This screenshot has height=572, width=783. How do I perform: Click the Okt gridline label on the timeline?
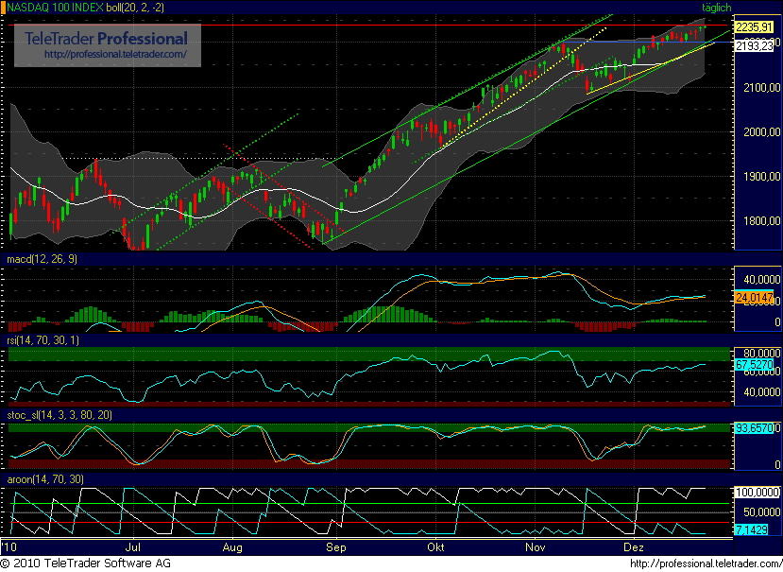(435, 547)
